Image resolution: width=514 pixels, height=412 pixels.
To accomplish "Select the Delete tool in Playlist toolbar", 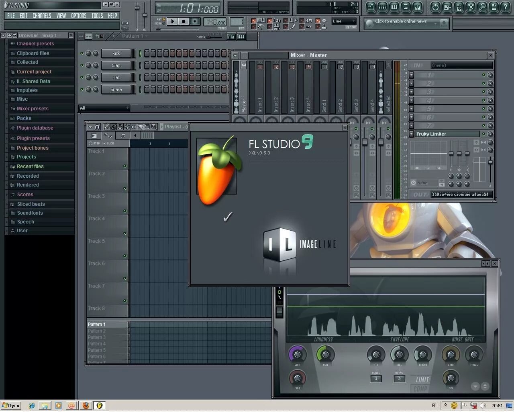I will 120,127.
